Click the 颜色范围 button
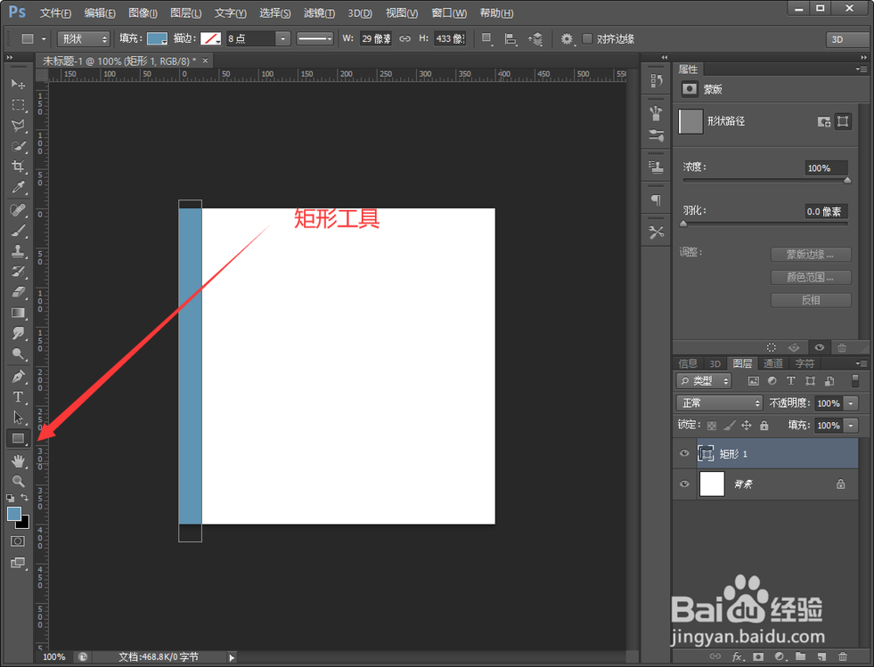The height and width of the screenshot is (667, 874). click(811, 277)
